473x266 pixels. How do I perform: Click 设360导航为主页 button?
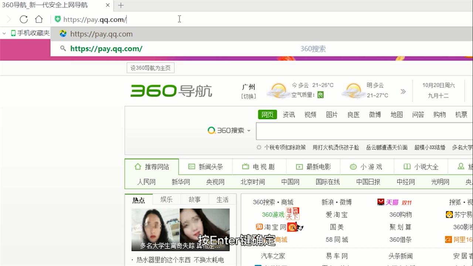coord(150,68)
